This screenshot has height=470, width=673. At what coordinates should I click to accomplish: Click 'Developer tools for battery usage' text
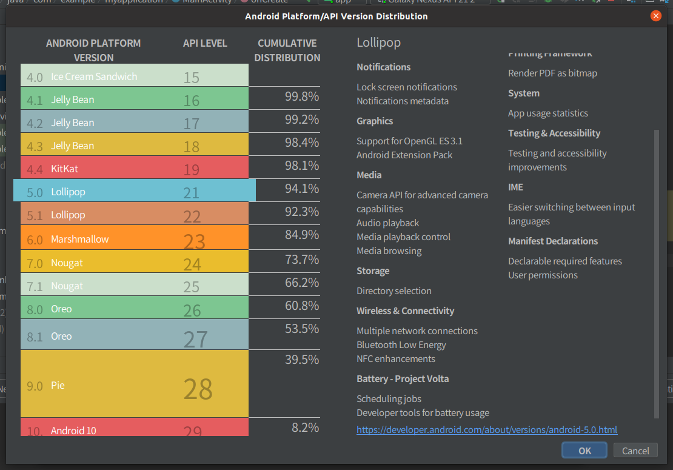(423, 413)
